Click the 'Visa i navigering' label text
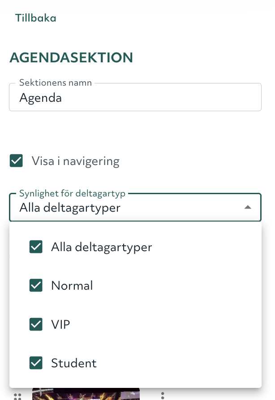 click(x=75, y=161)
